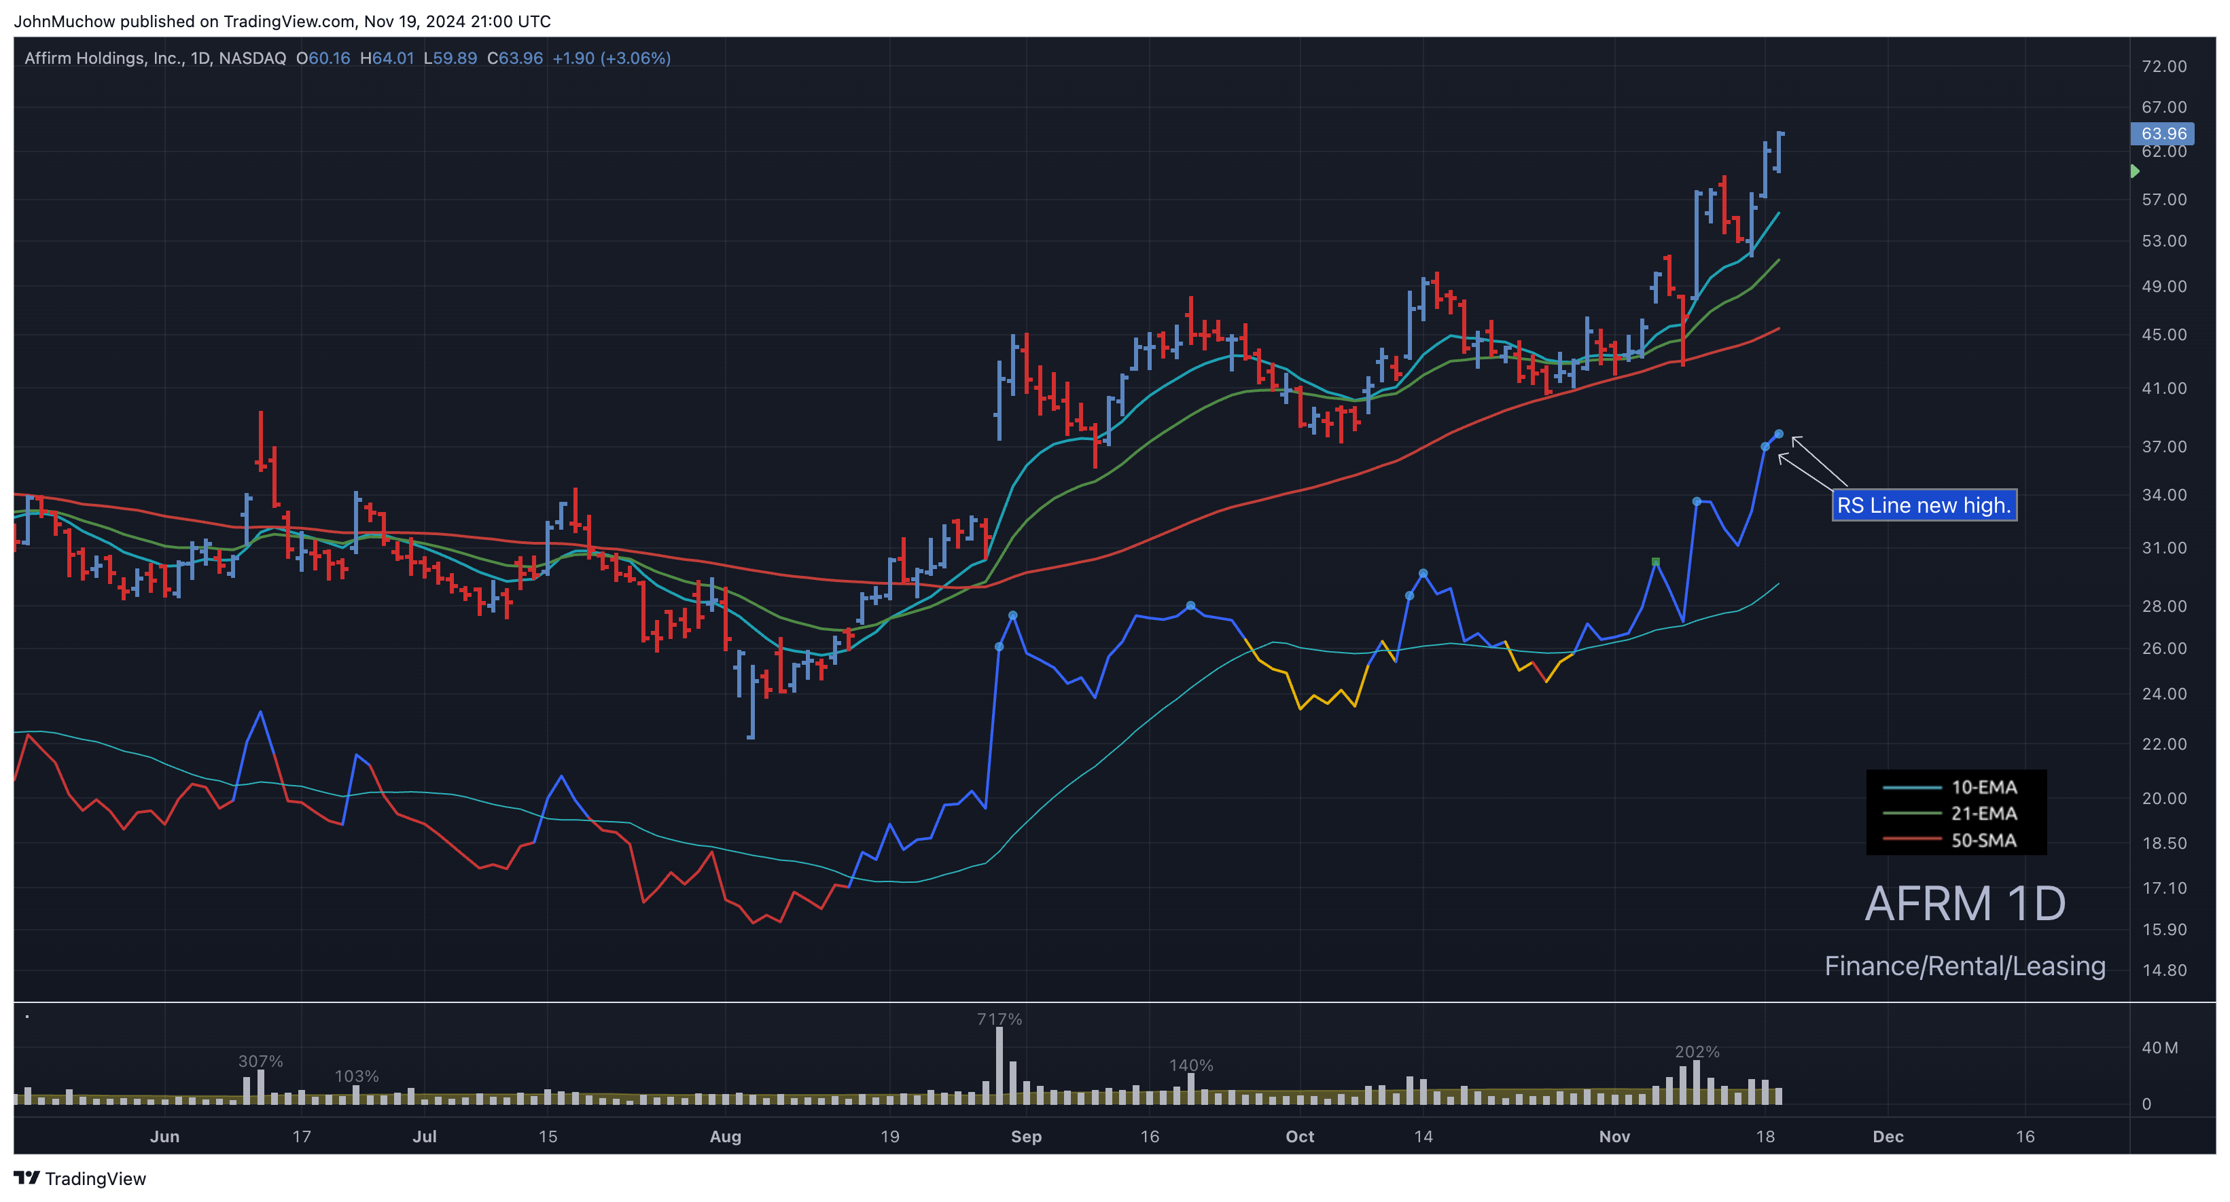2230x1202 pixels.
Task: Click the Dec label on time axis
Action: coord(1888,1136)
